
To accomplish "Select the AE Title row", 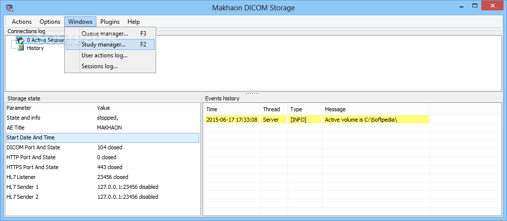I will [x=102, y=128].
